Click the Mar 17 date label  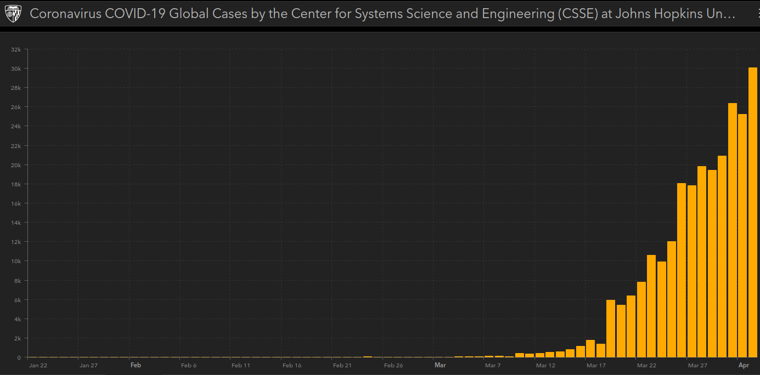(x=596, y=365)
